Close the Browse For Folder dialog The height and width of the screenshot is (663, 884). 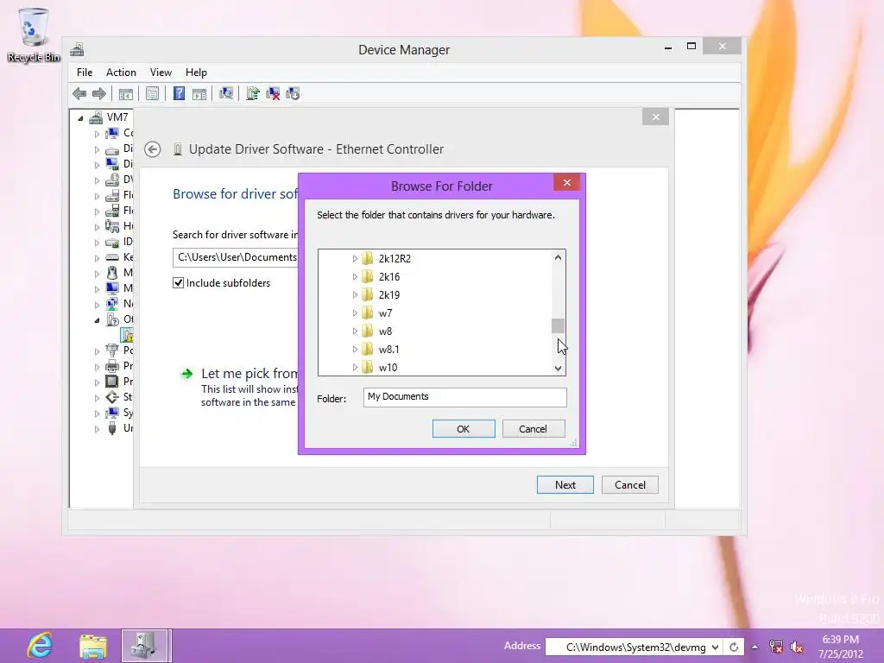click(x=566, y=183)
